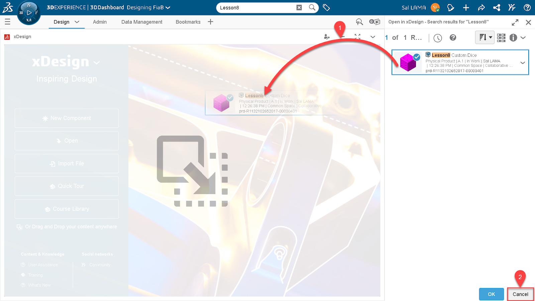Close the search results panel
This screenshot has width=535, height=301.
tap(528, 22)
